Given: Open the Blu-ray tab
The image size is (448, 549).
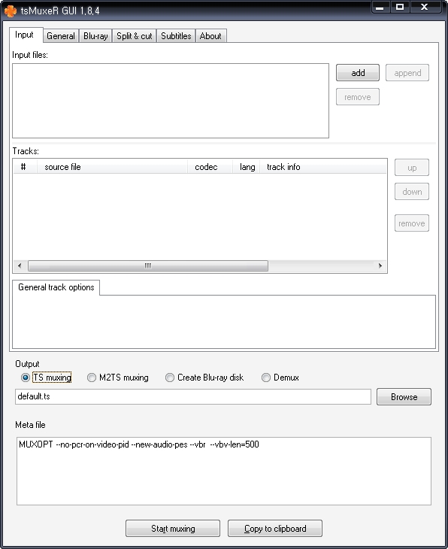Looking at the screenshot, I should [x=95, y=36].
